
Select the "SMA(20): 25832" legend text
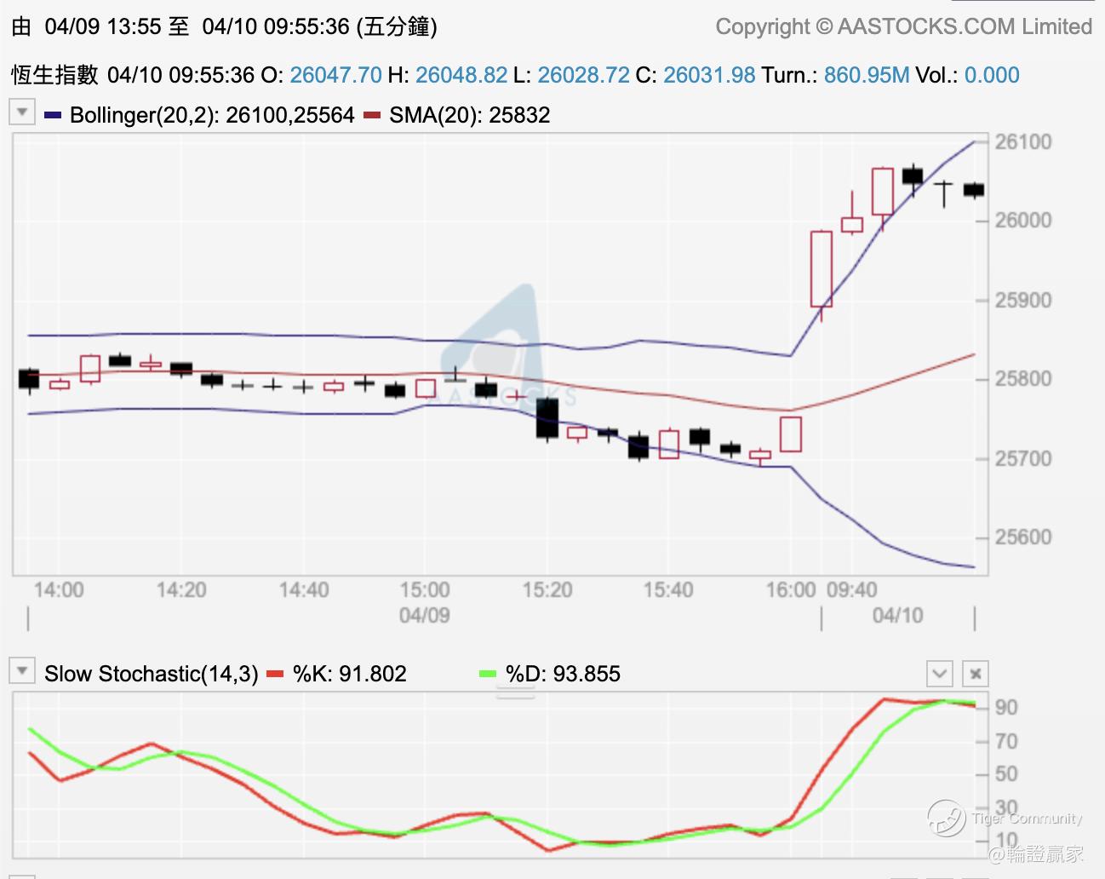[x=470, y=115]
